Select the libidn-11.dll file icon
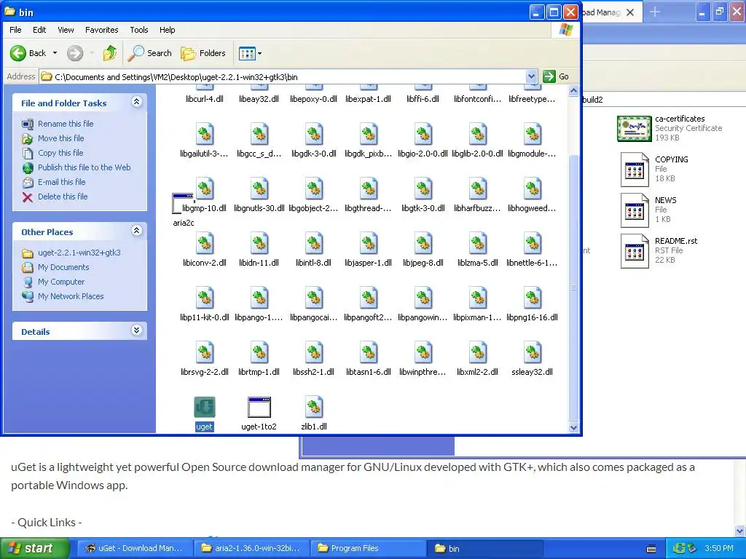The width and height of the screenshot is (746, 559). point(259,244)
